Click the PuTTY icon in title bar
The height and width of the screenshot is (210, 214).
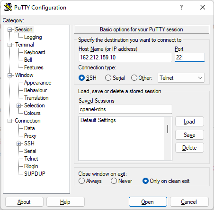(x=8, y=7)
